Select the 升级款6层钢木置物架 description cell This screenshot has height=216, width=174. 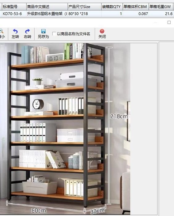(47, 14)
